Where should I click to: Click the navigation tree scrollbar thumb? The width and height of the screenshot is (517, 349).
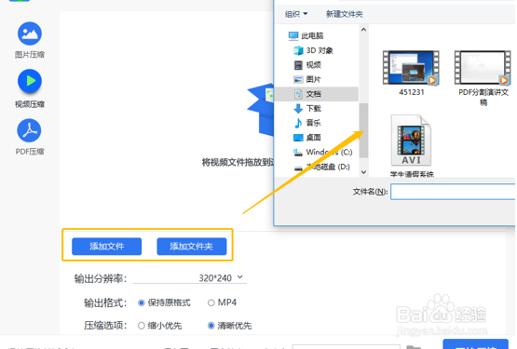tap(363, 130)
